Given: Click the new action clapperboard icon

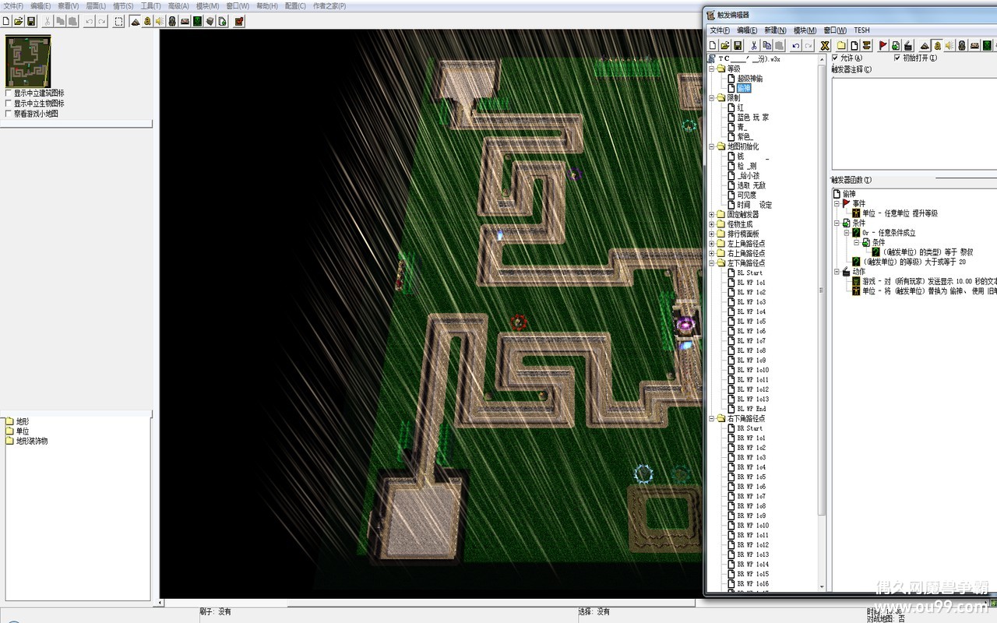Looking at the screenshot, I should click(908, 46).
